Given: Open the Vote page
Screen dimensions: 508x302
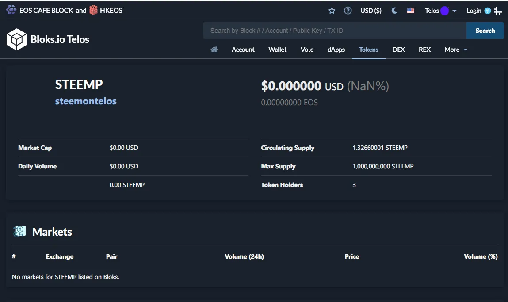Looking at the screenshot, I should [307, 50].
